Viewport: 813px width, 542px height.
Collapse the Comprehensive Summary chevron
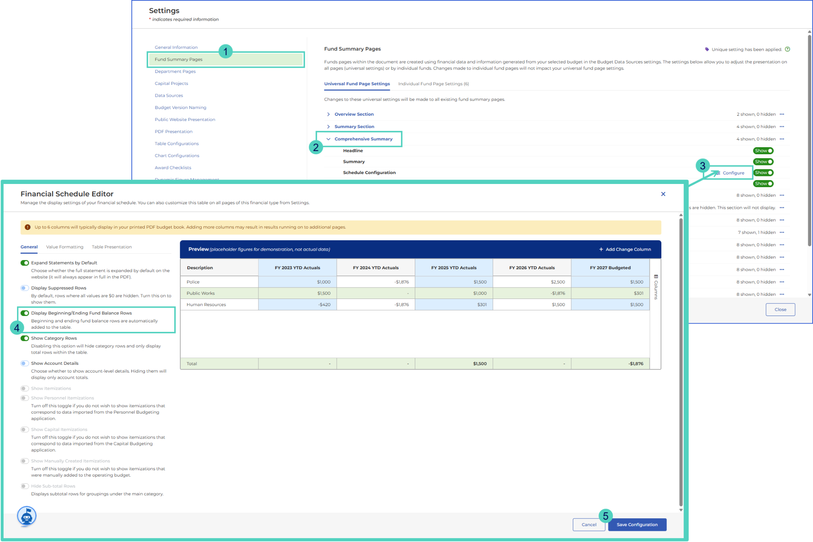pos(328,139)
